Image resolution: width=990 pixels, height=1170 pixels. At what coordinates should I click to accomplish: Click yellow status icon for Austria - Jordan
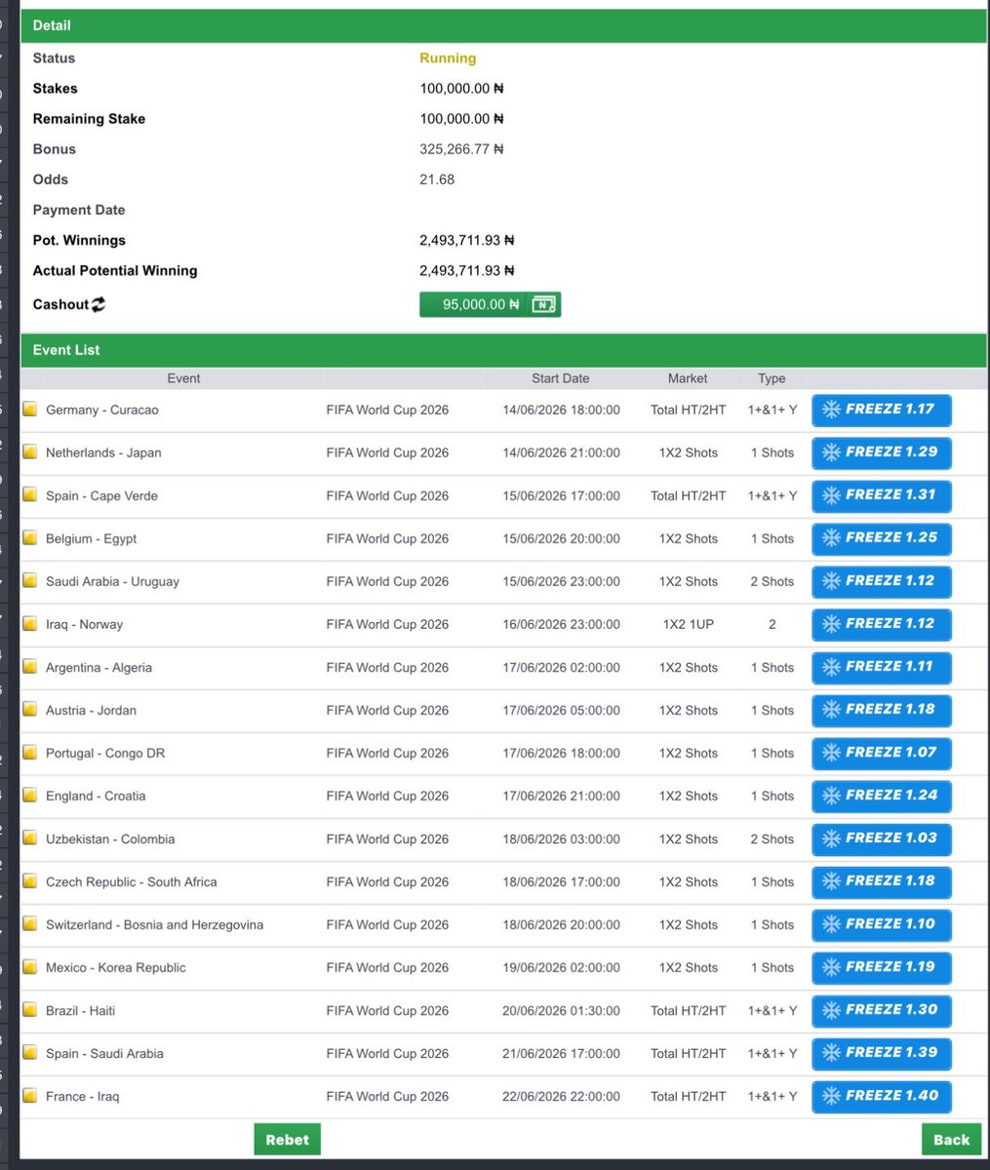point(30,710)
